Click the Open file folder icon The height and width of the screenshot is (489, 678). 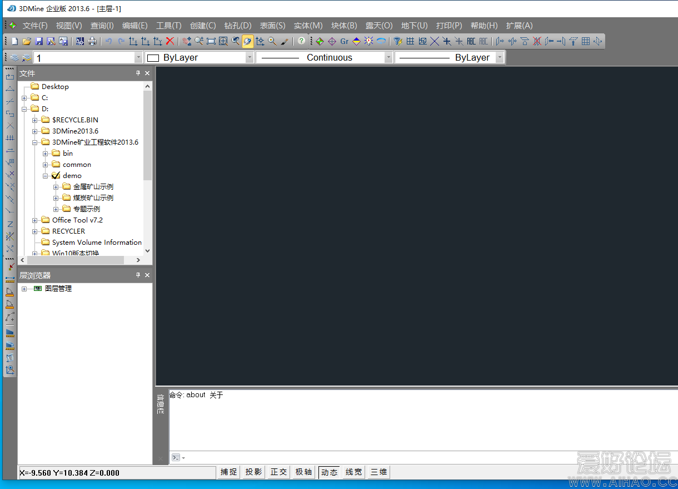point(27,41)
